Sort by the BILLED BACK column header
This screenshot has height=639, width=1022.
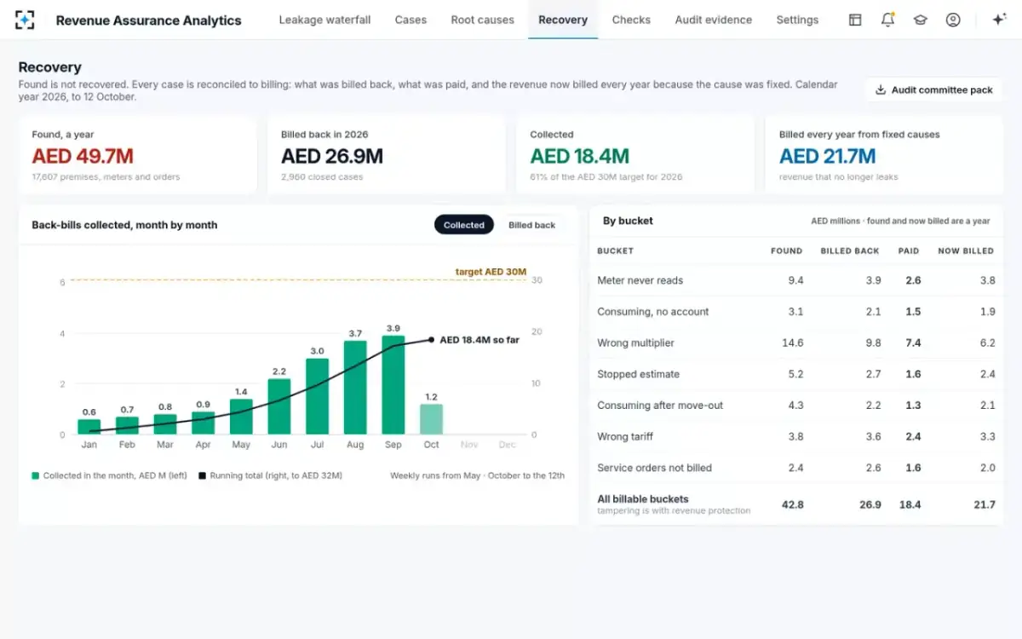point(850,250)
